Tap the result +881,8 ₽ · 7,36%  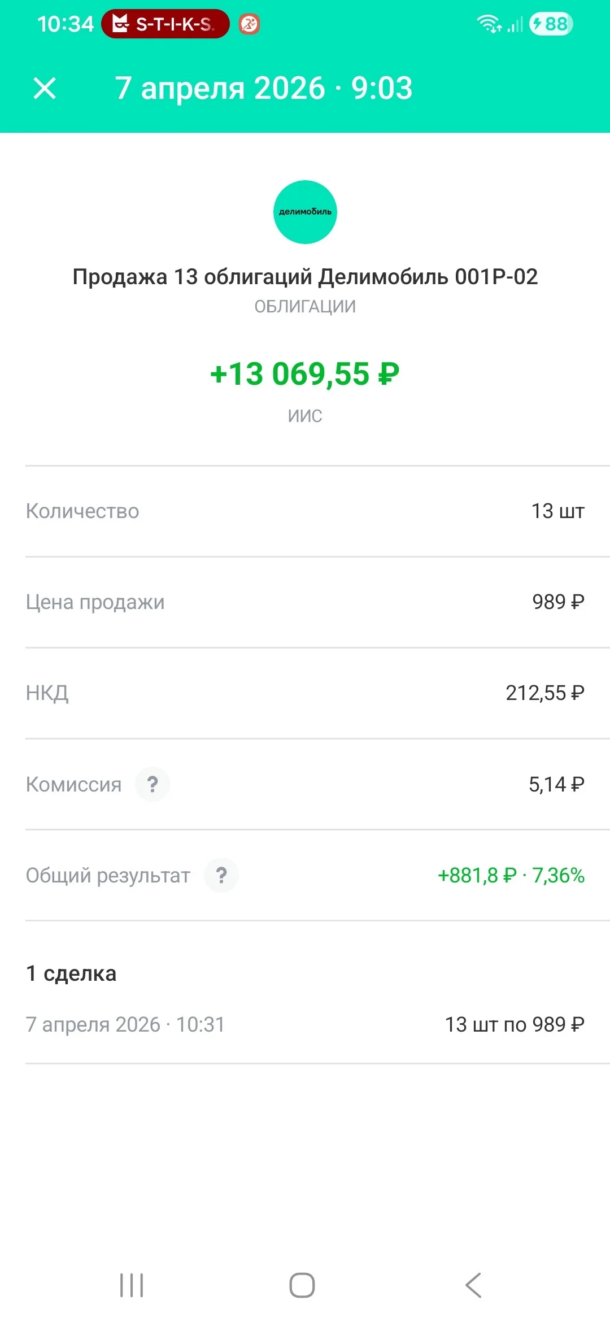[511, 876]
